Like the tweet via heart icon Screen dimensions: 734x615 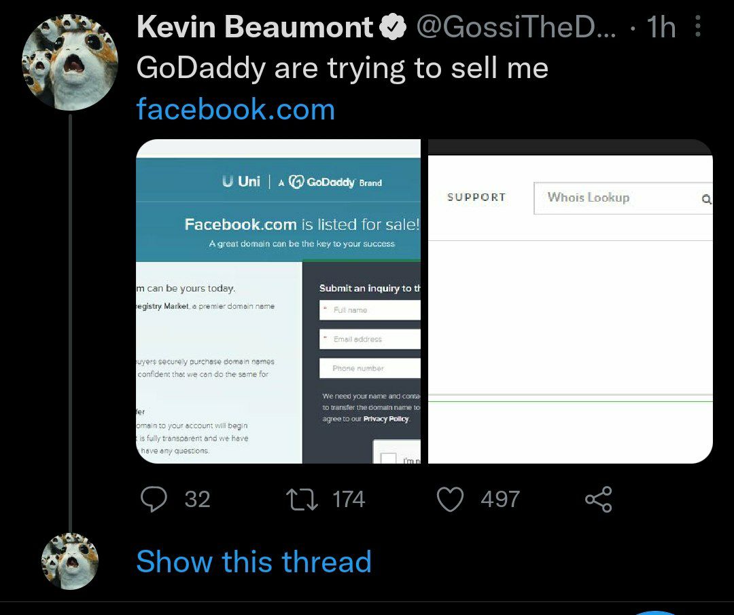tap(451, 499)
